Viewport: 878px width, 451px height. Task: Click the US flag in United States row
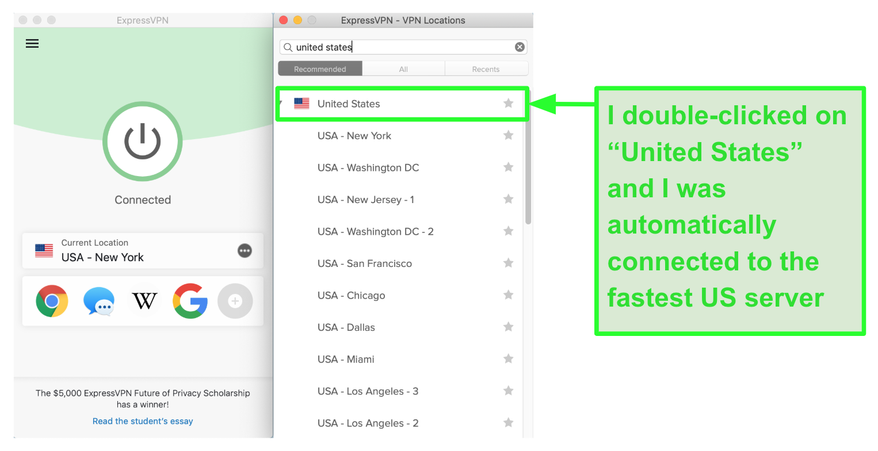point(301,104)
